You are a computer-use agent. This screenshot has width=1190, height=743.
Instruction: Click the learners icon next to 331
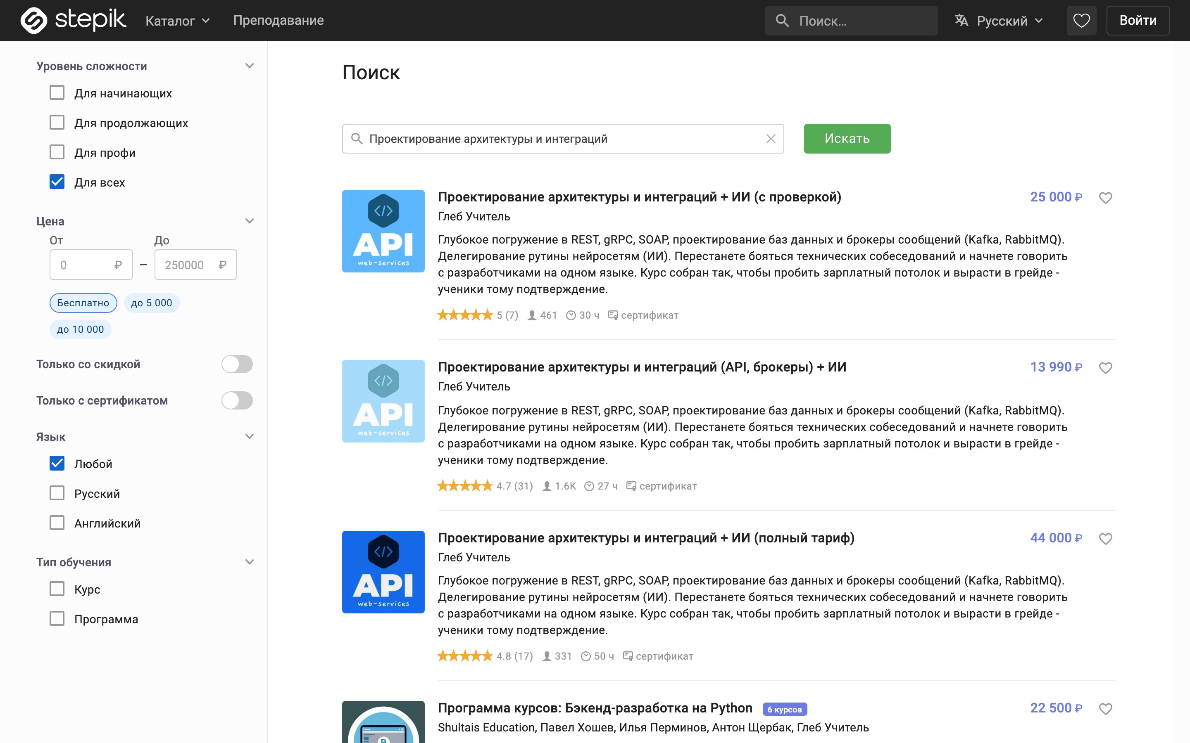tap(547, 656)
